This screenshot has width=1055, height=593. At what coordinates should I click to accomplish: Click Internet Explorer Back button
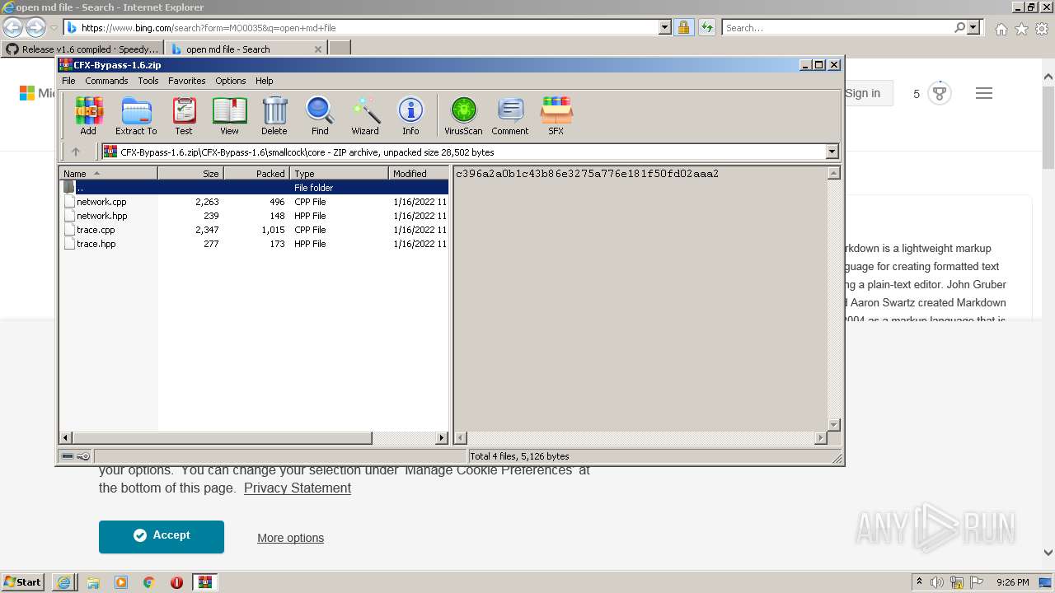coord(13,27)
